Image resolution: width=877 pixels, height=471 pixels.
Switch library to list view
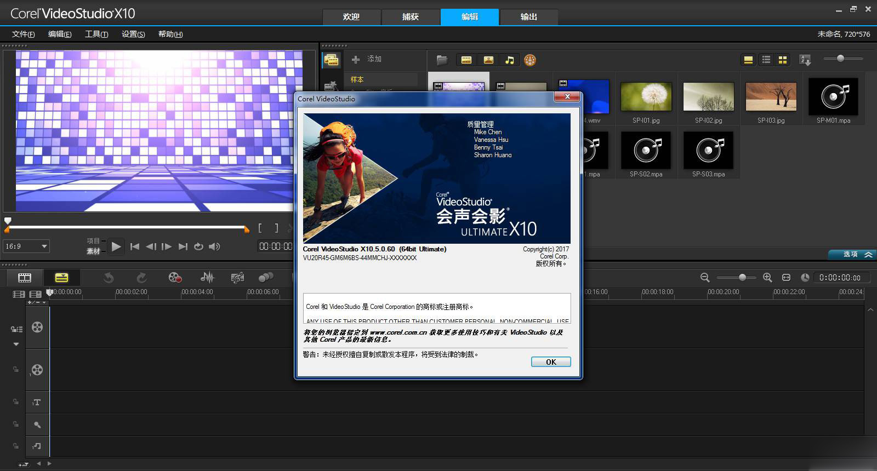click(x=766, y=60)
